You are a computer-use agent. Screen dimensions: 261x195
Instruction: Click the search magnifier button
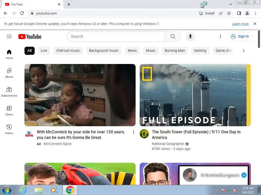(x=173, y=37)
